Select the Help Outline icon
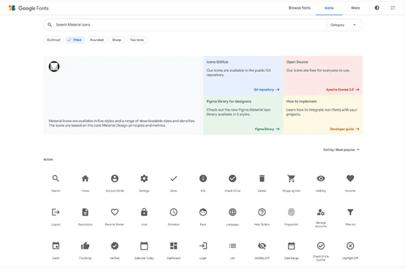 (x=262, y=212)
